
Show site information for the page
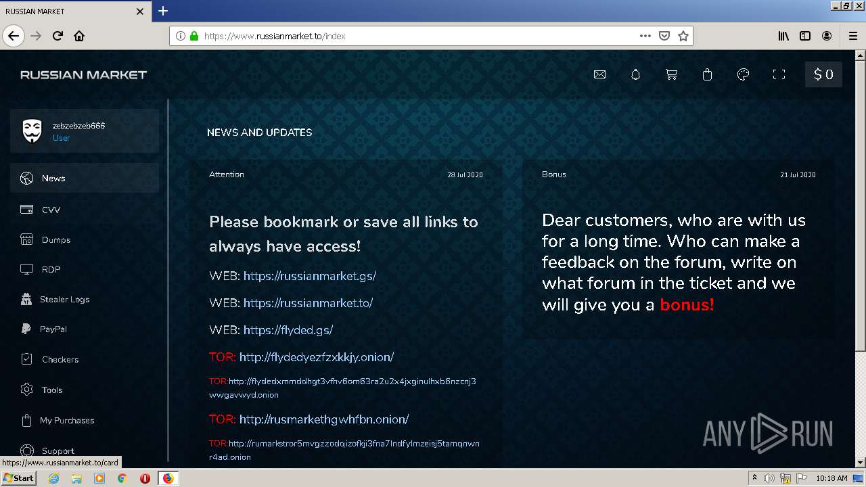coord(180,36)
